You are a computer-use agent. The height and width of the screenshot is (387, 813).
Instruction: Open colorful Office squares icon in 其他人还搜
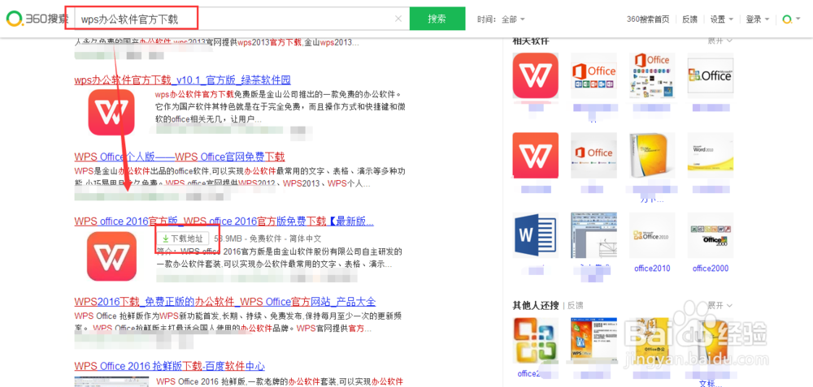point(536,341)
